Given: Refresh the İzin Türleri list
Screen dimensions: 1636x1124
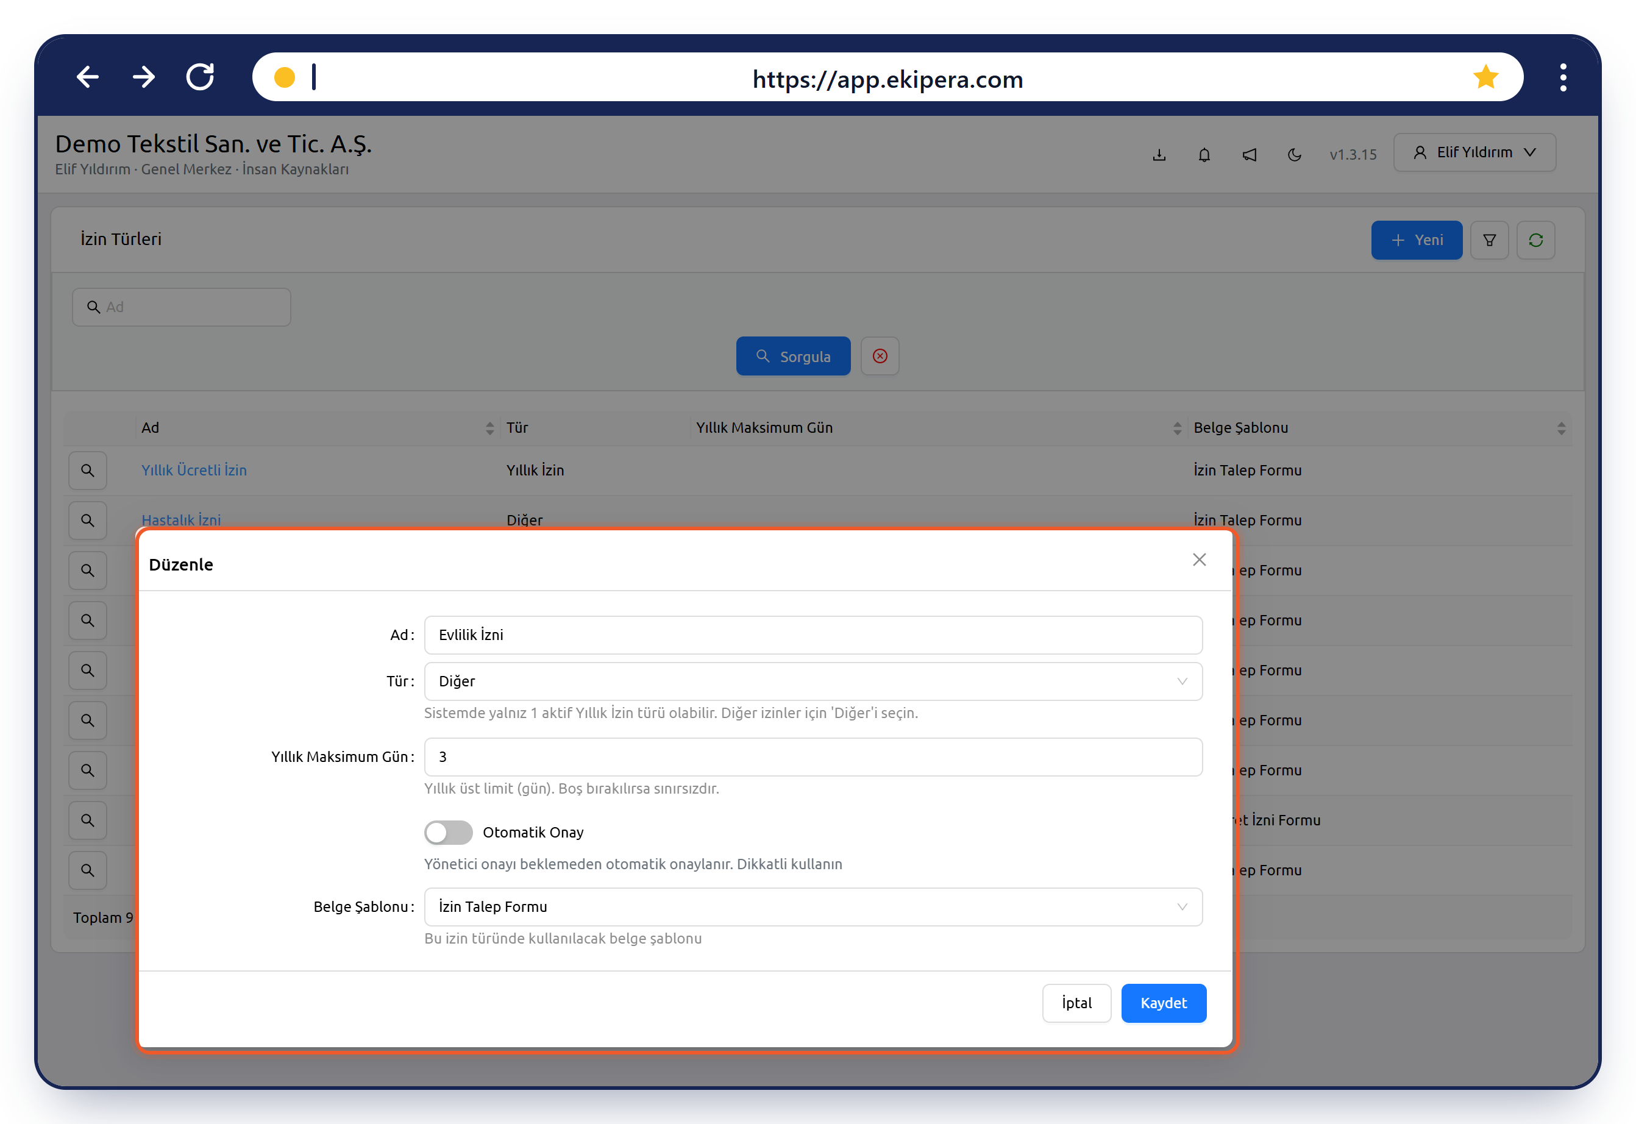Looking at the screenshot, I should (1535, 240).
